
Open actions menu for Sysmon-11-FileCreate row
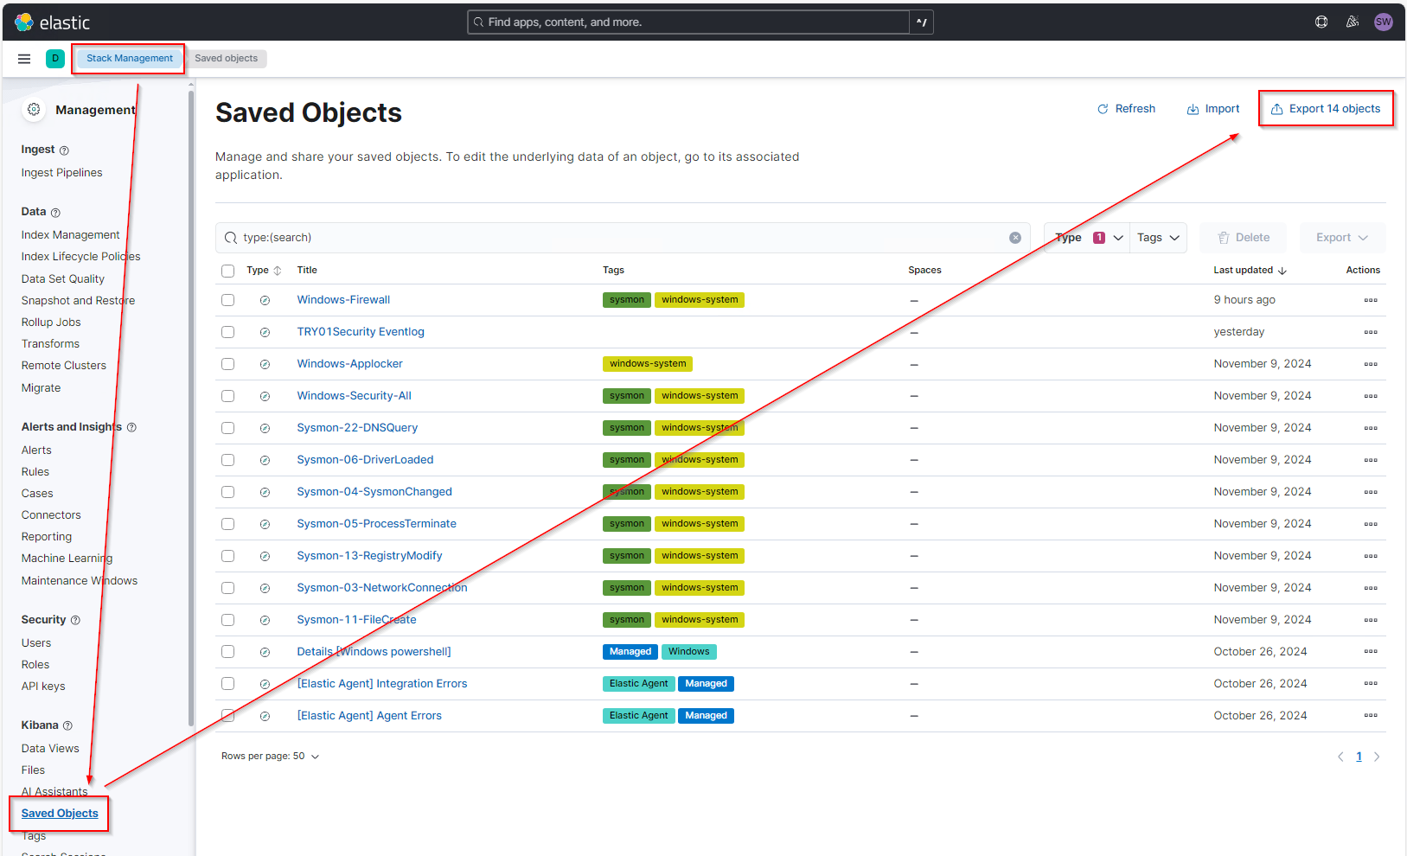click(x=1371, y=620)
